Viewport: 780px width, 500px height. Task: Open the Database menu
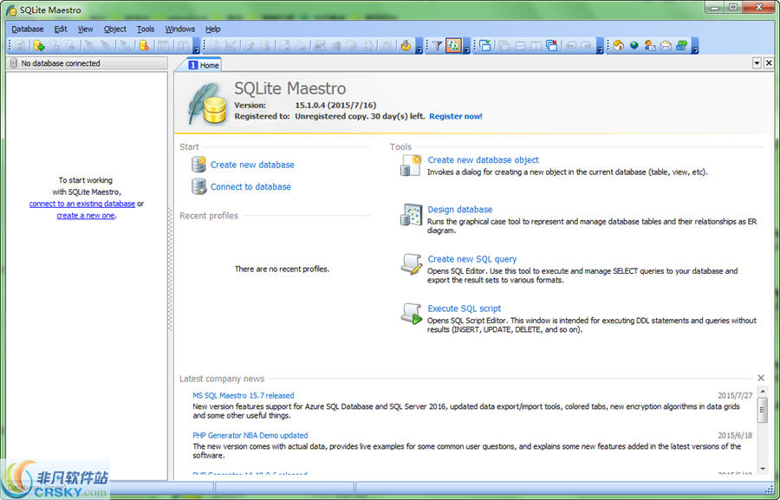[28, 29]
